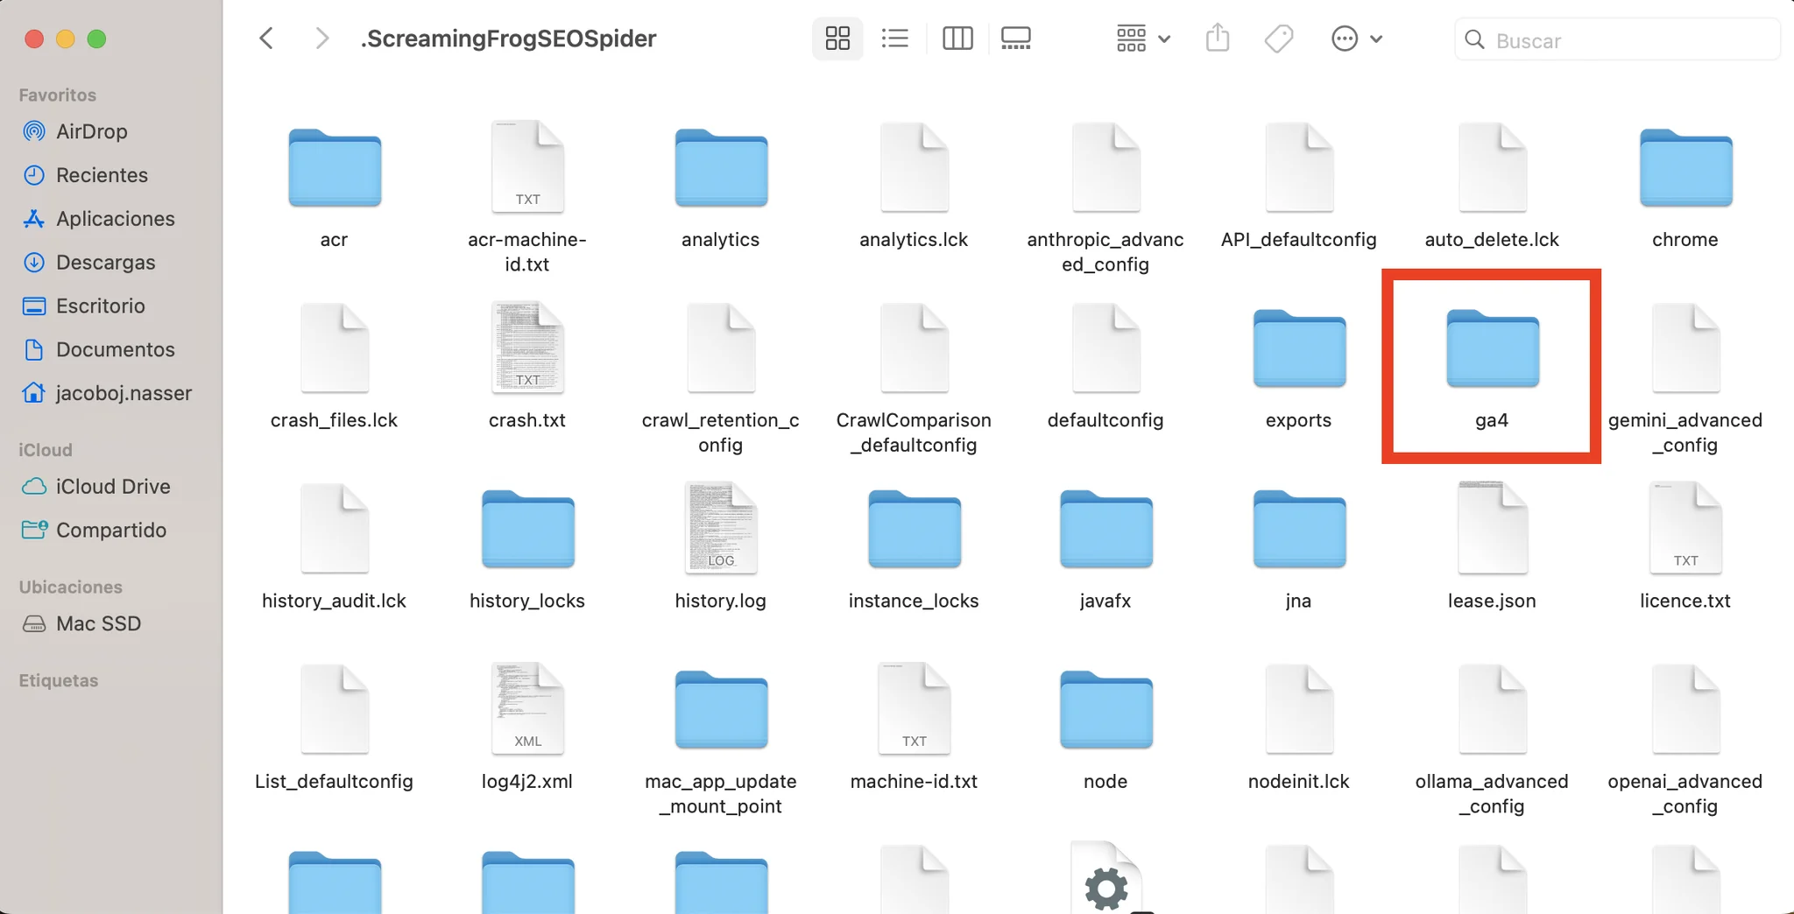Select the ga4 folder
This screenshot has width=1794, height=914.
(1492, 348)
